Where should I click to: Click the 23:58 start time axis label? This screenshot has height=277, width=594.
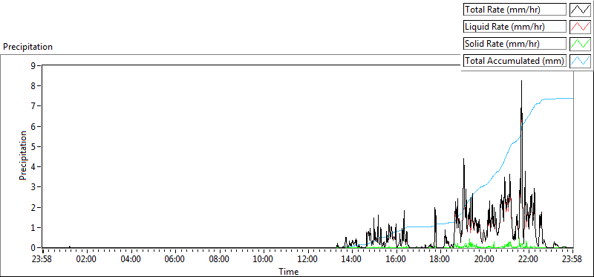43,260
